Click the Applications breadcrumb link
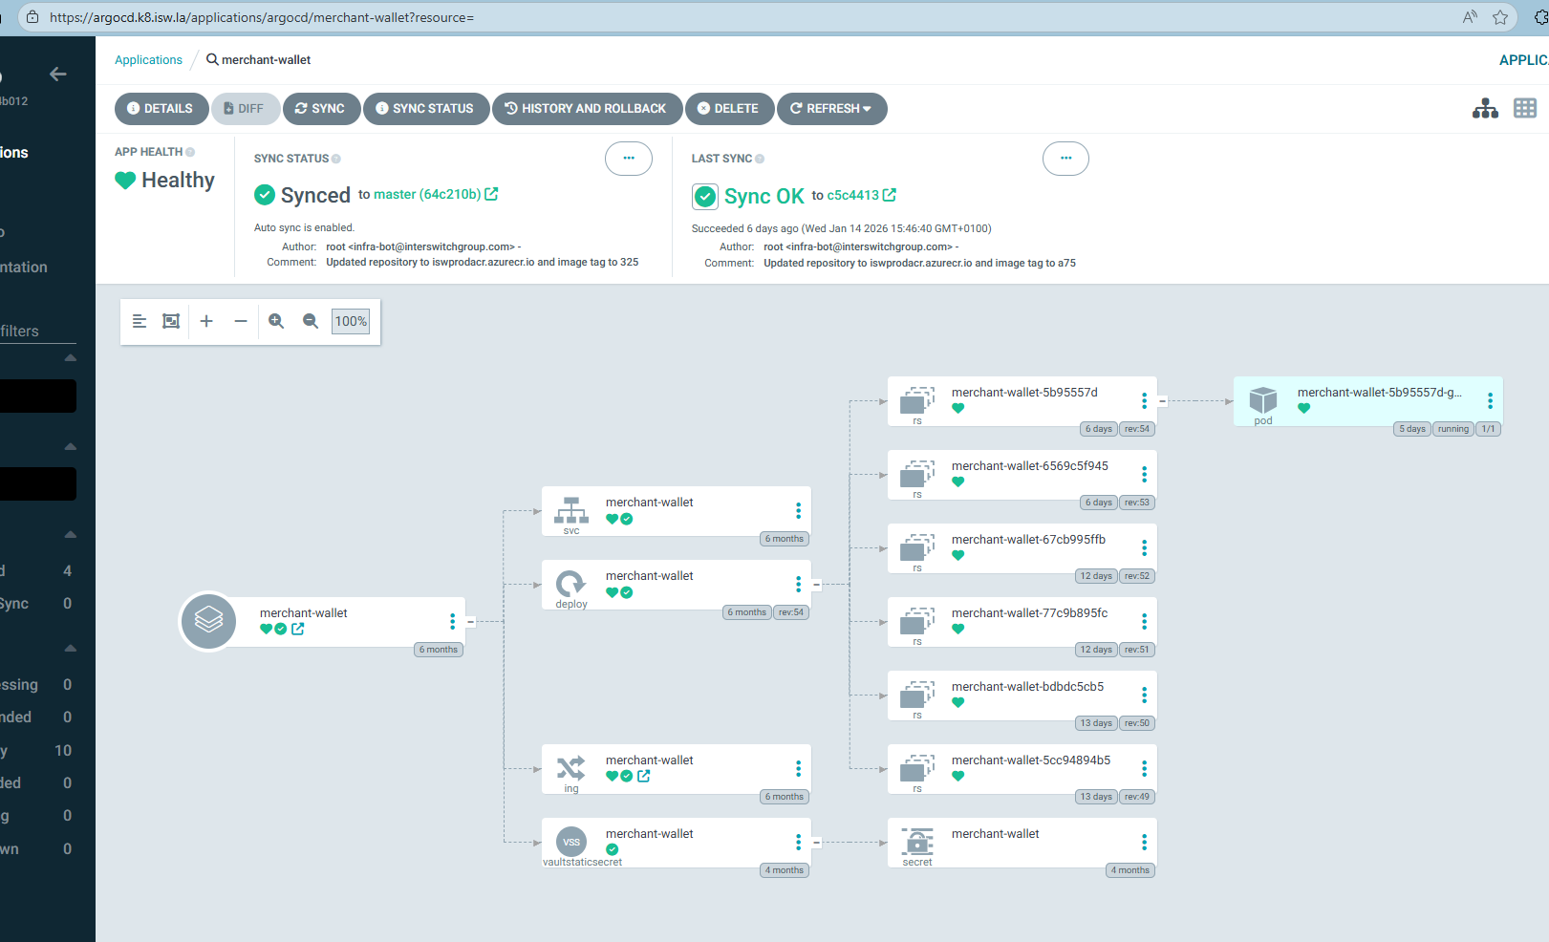Screen dimensions: 1549x942 click(148, 60)
